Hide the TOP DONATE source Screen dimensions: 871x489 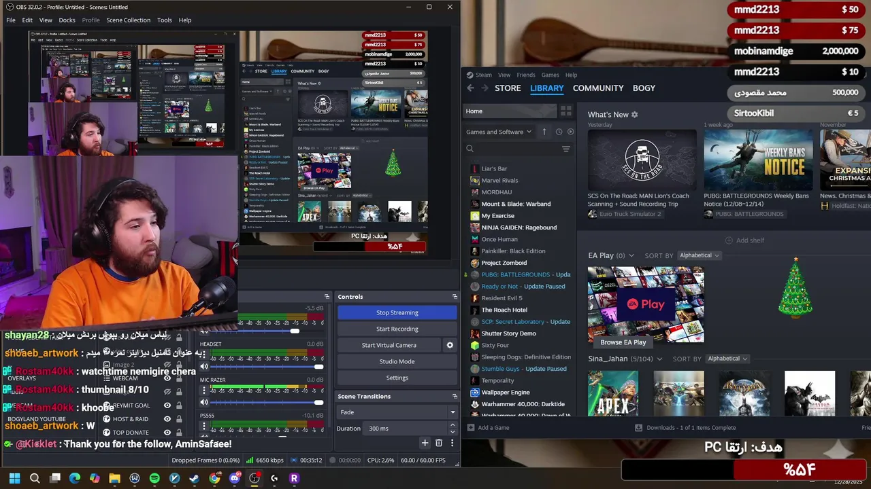(167, 433)
